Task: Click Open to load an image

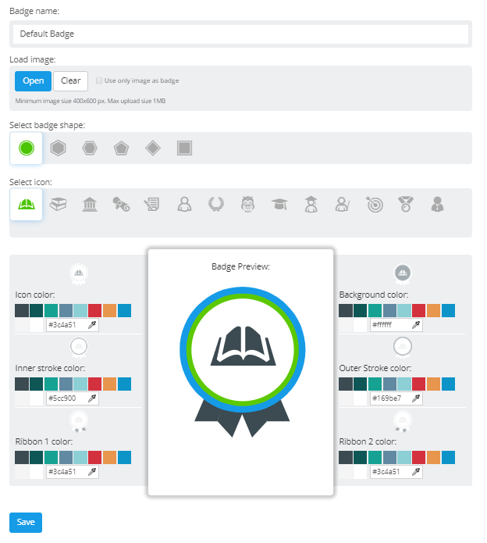Action: pyautogui.click(x=33, y=81)
